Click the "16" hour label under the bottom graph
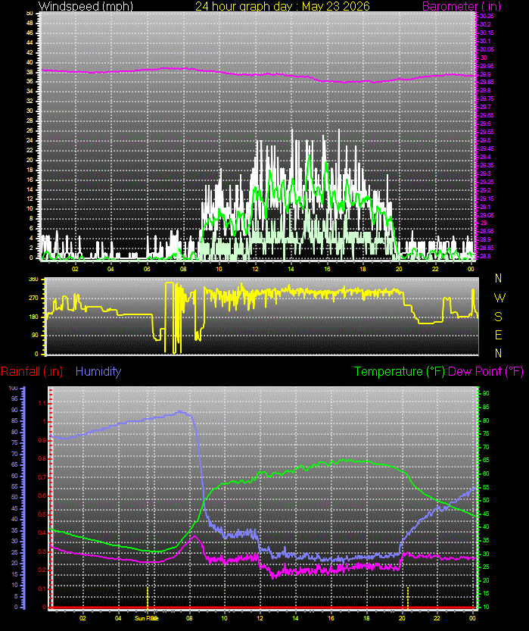The width and height of the screenshot is (529, 631). tap(331, 618)
